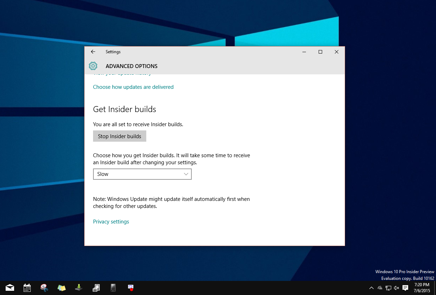
Task: Open the Calendar app from the taskbar
Action: [x=27, y=288]
